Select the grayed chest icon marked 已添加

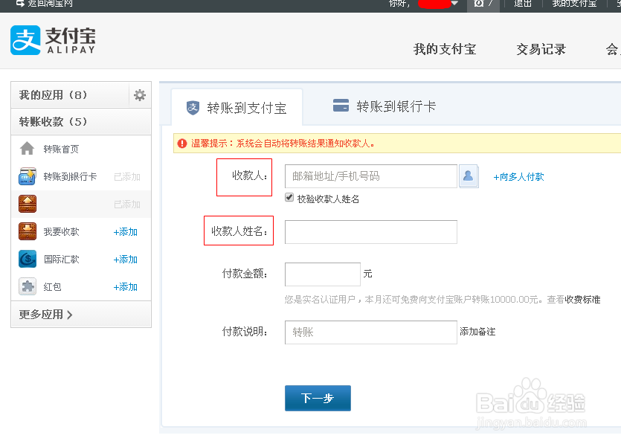pyautogui.click(x=27, y=204)
